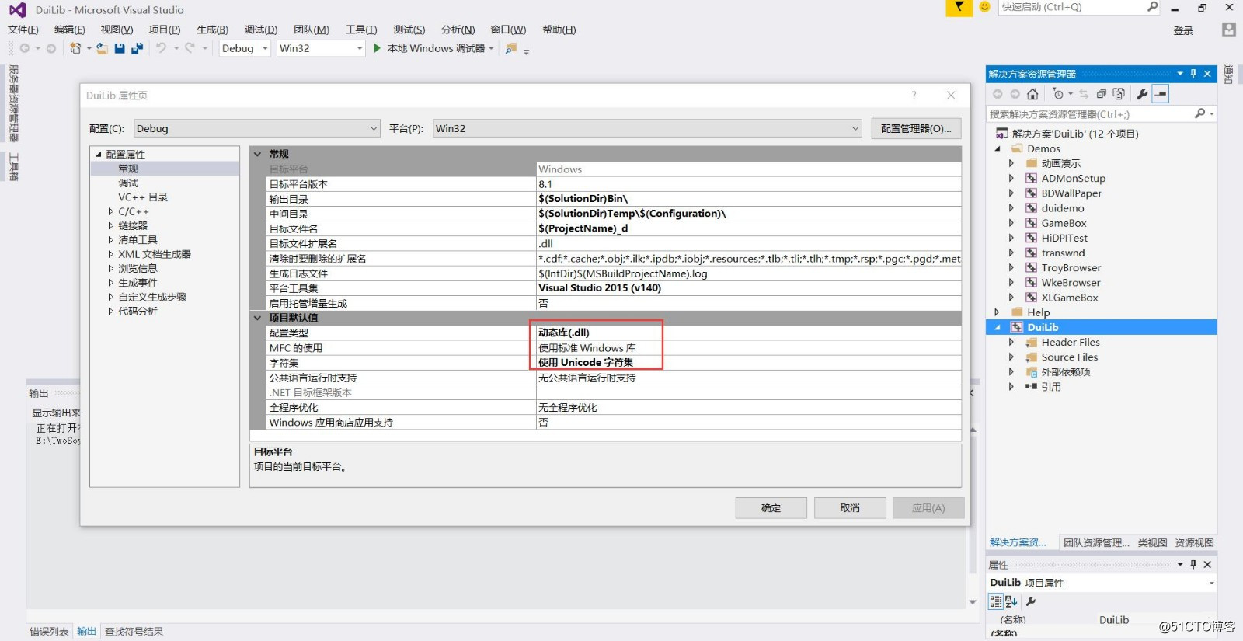Select the GameBox project

(1064, 223)
